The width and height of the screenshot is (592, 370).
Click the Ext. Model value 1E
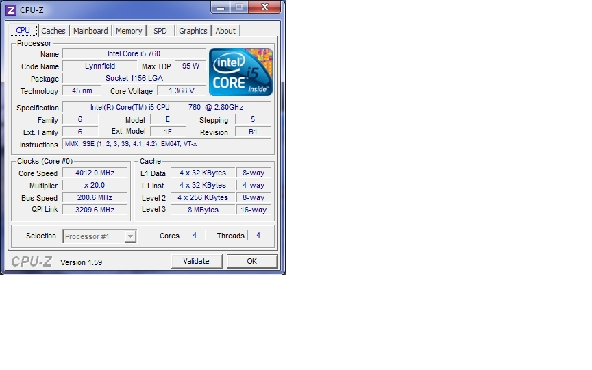tap(168, 132)
